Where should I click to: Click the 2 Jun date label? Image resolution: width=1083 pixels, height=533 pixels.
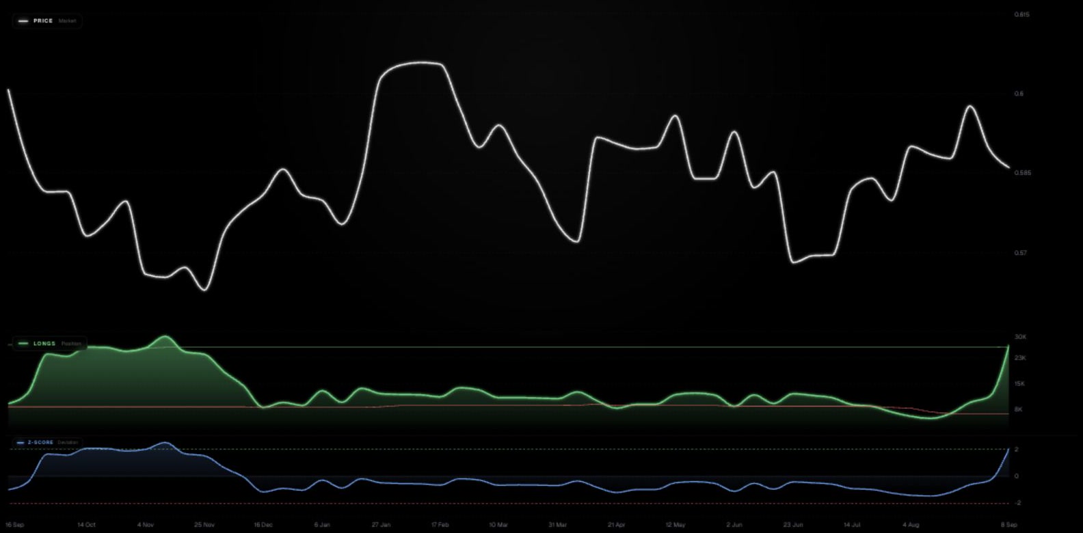click(x=734, y=525)
